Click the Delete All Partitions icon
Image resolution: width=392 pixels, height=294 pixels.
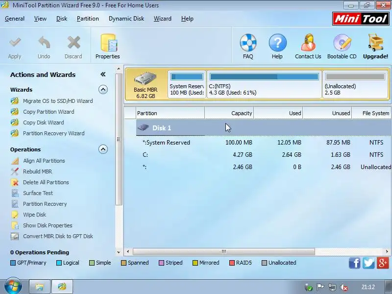click(15, 182)
